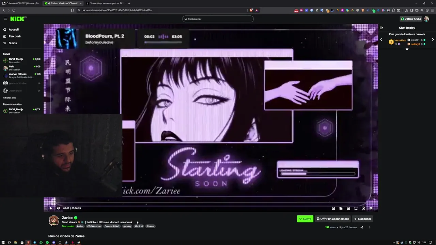Select the Shooter tag
Screen dimensions: 436x245
[x=151, y=226]
